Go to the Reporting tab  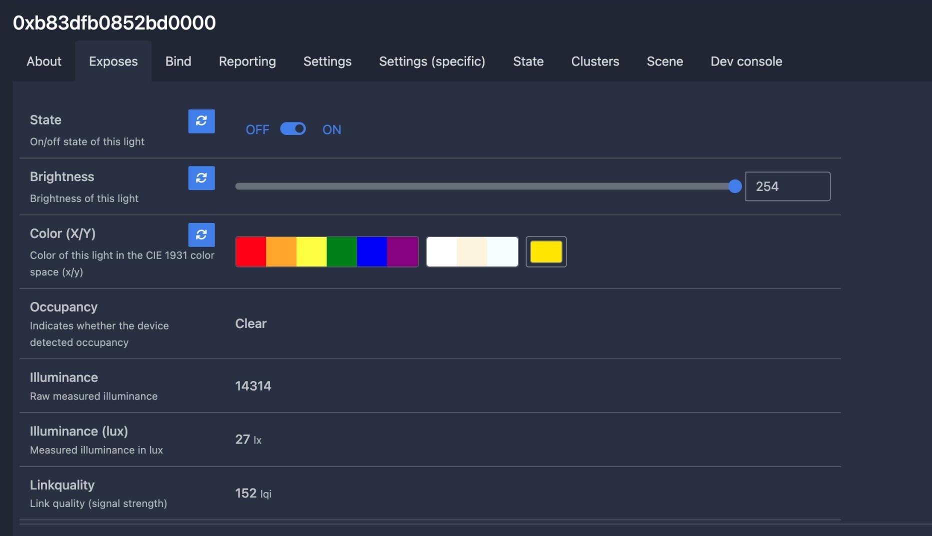click(x=247, y=61)
